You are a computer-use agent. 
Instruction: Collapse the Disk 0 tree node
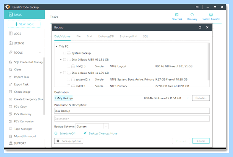[x=61, y=60]
